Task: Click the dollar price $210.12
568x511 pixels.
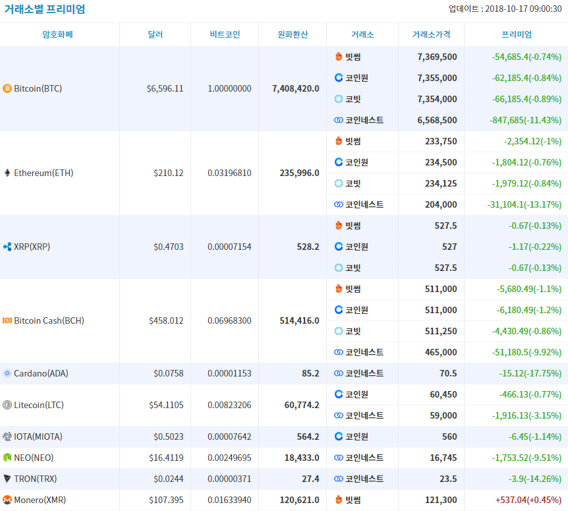Action: (169, 173)
